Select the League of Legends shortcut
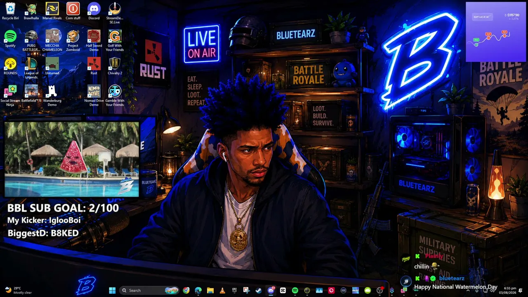The height and width of the screenshot is (297, 528). click(31, 68)
